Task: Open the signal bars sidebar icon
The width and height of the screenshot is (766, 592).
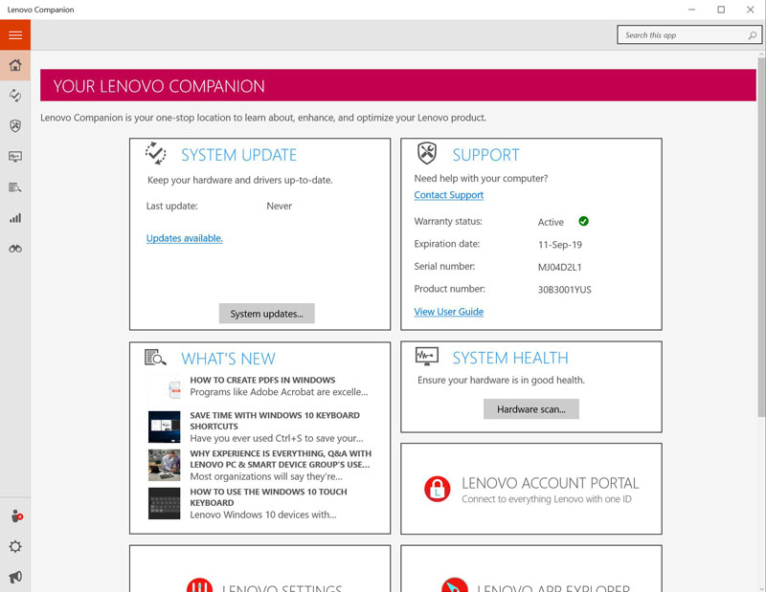Action: [x=15, y=218]
